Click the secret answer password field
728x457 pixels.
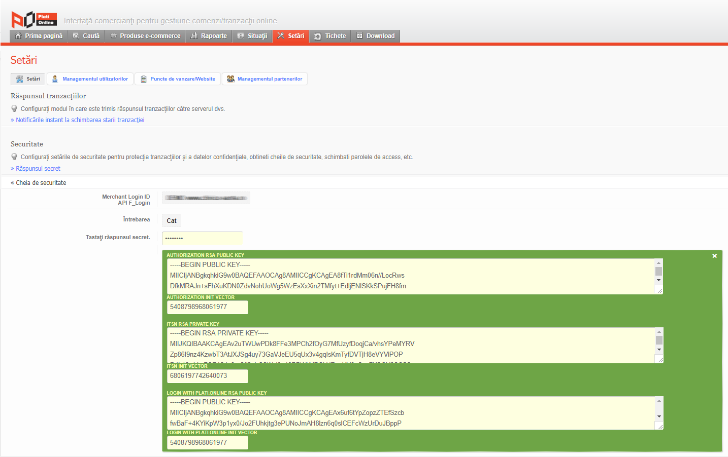point(202,238)
